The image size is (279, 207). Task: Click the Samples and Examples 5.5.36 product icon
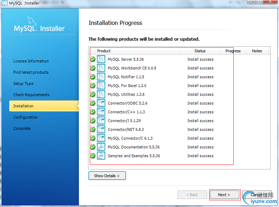click(x=101, y=156)
